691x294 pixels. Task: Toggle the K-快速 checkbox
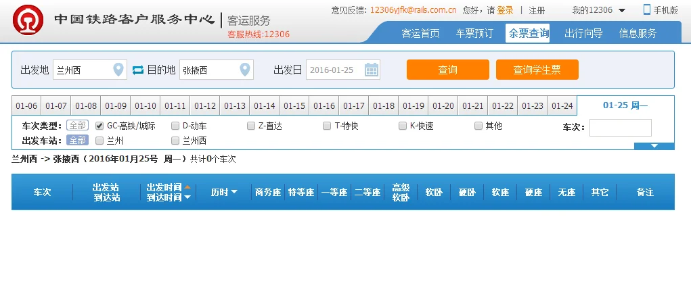pos(403,126)
